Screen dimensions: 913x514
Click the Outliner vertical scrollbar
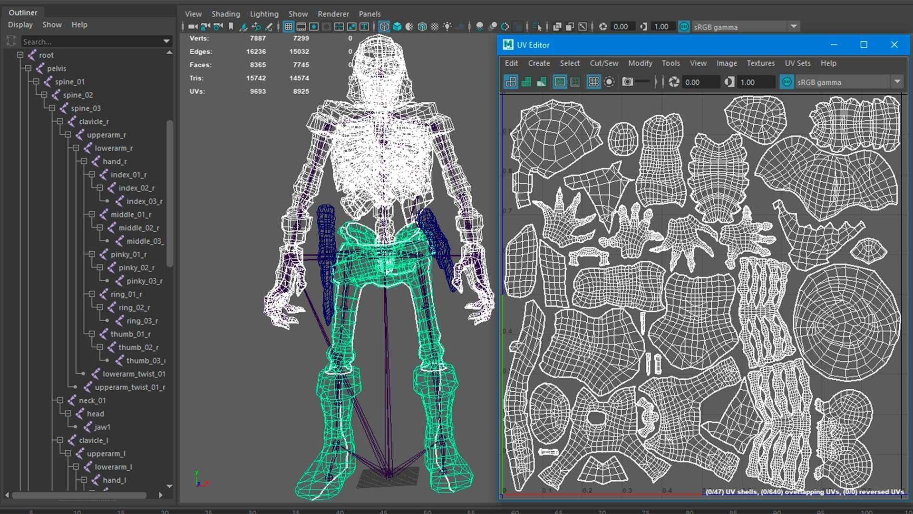(169, 190)
